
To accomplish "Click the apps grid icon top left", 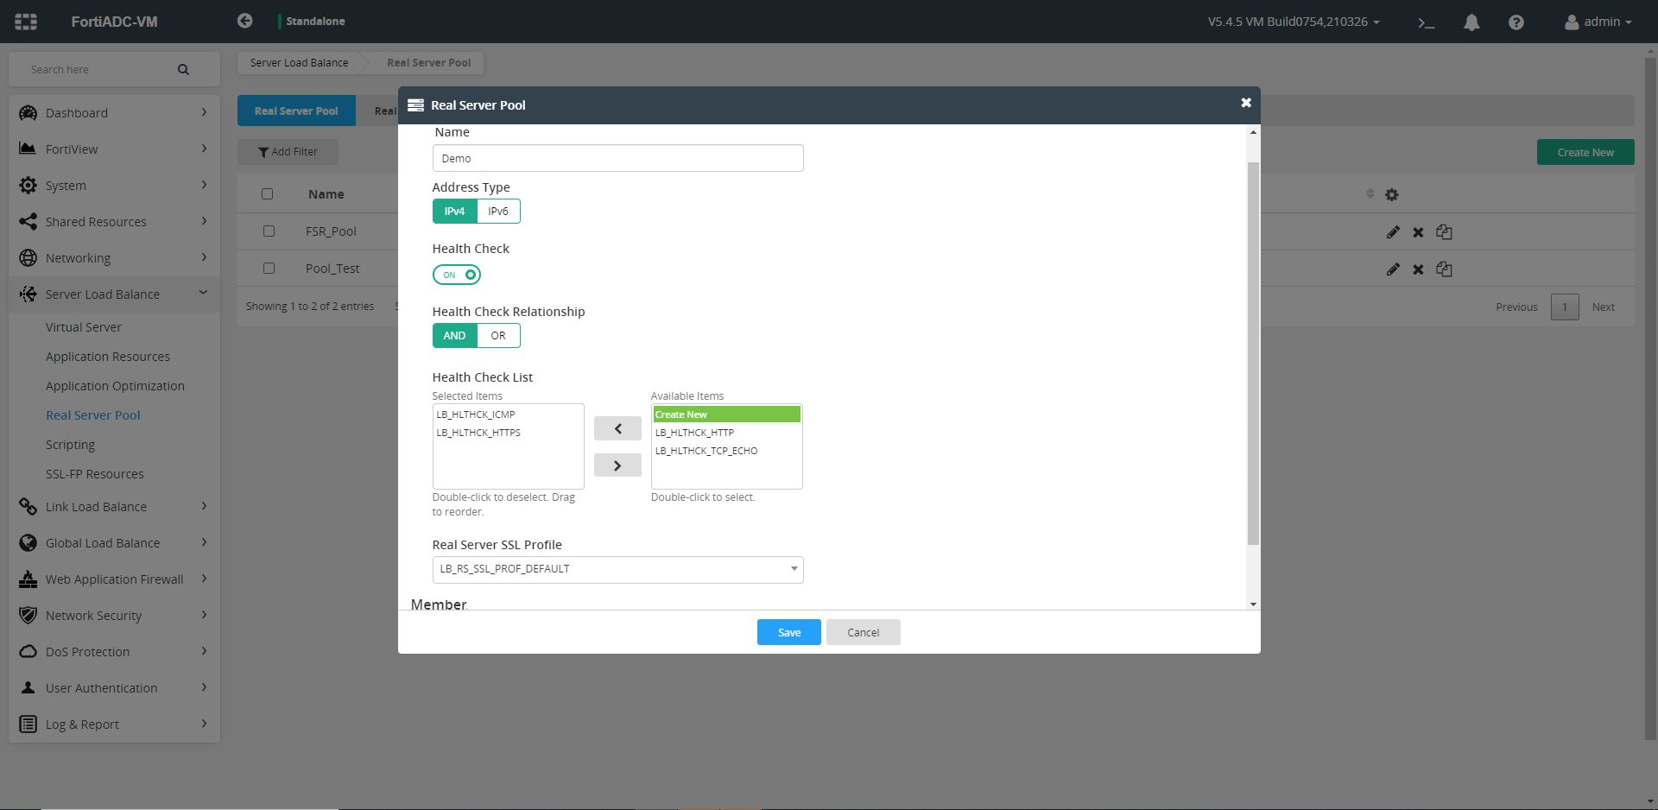I will pyautogui.click(x=24, y=22).
